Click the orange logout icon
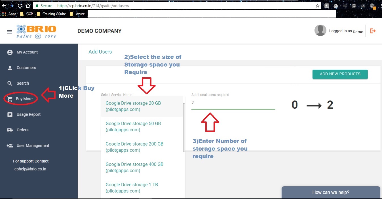This screenshot has height=199, width=382. pyautogui.click(x=373, y=31)
